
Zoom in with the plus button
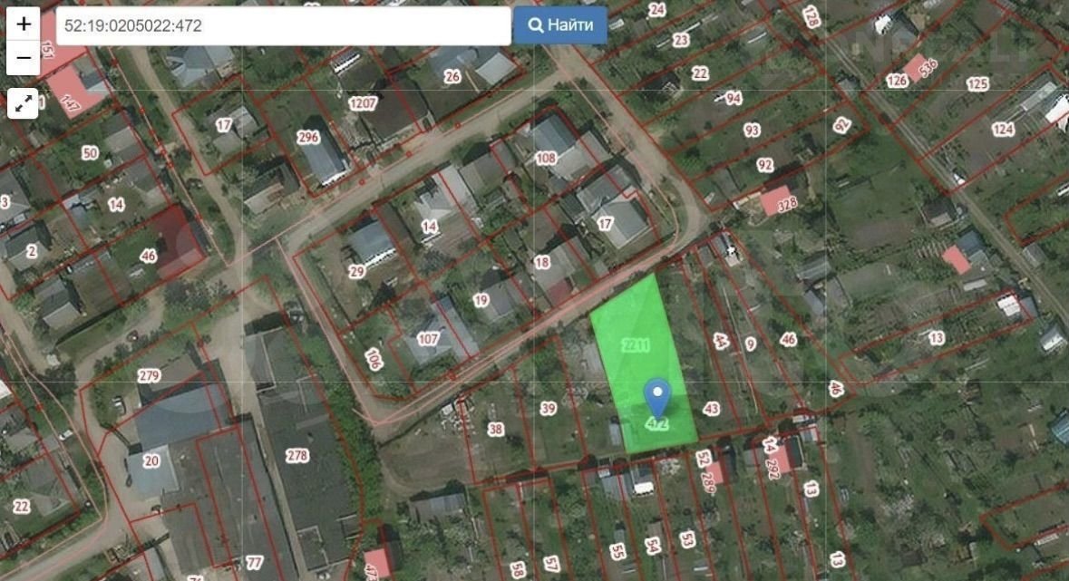click(24, 24)
